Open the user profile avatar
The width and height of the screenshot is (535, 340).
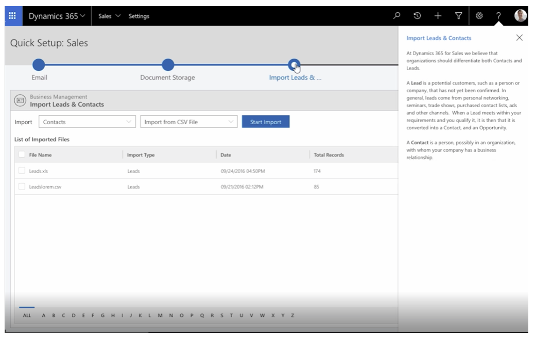(520, 15)
